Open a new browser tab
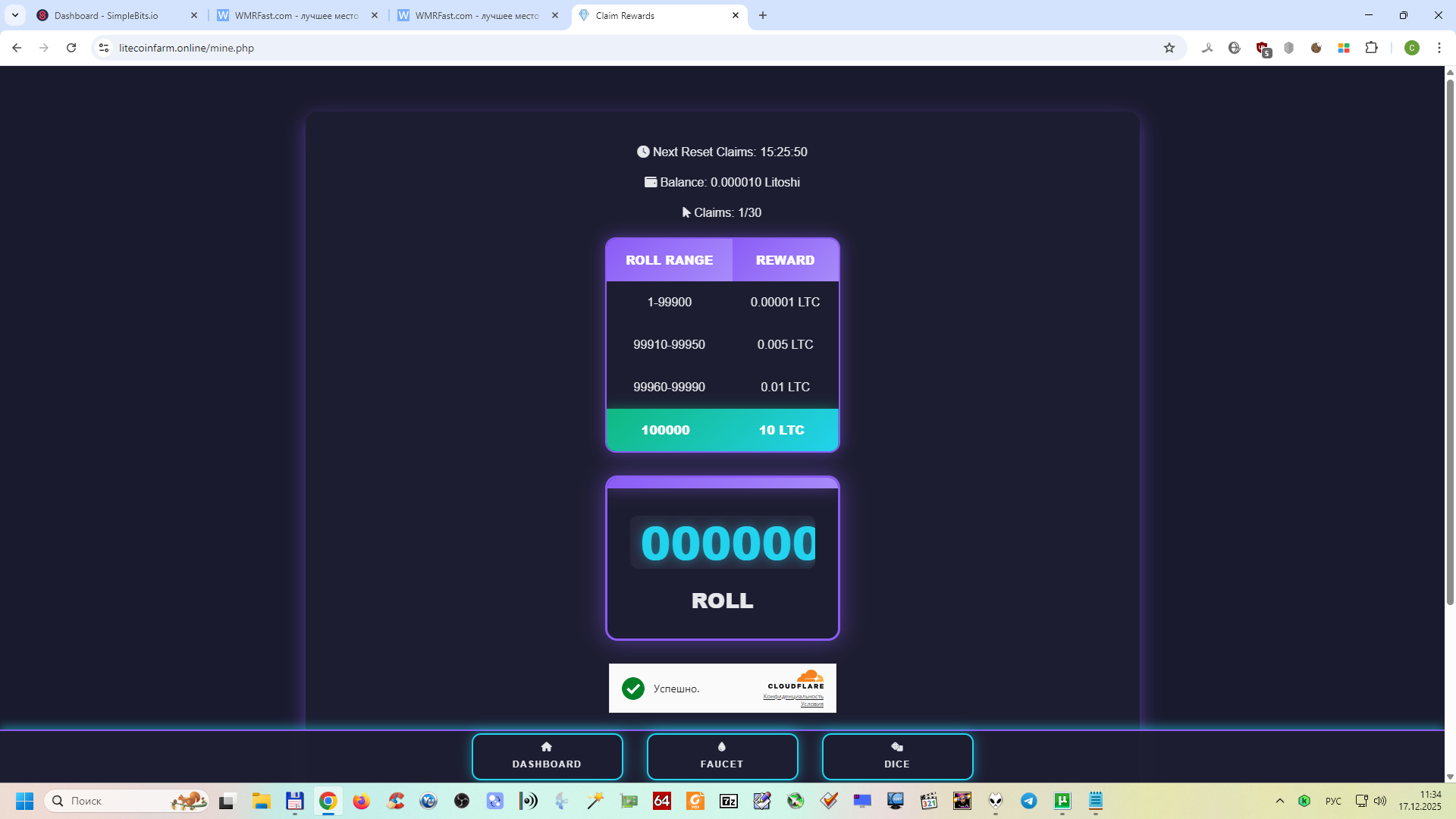1456x819 pixels. pos(763,15)
